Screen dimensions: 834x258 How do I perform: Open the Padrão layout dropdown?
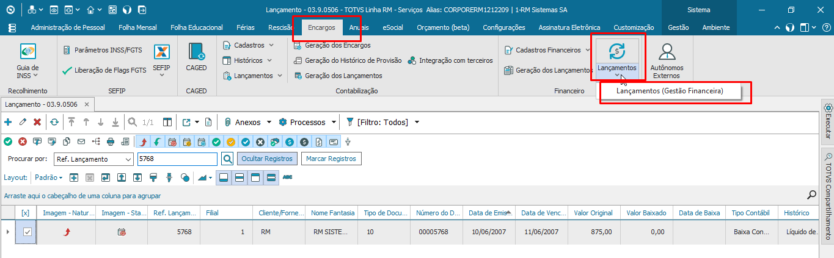[x=48, y=177]
